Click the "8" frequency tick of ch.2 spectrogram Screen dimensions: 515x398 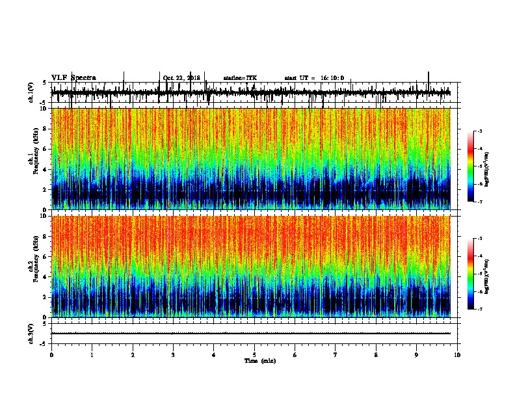(x=46, y=237)
